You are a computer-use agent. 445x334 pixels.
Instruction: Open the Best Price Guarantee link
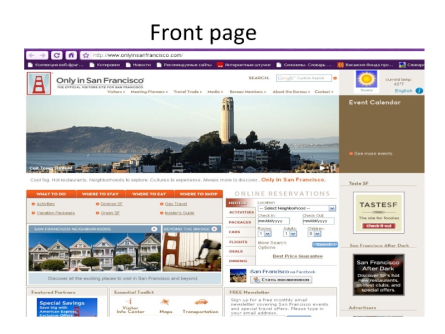click(x=298, y=256)
